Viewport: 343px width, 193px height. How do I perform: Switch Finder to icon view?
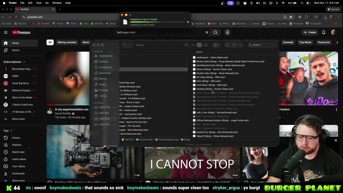186,45
